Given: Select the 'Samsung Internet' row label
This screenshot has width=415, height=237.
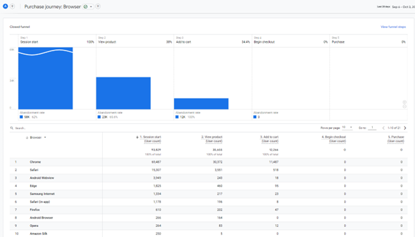Looking at the screenshot, I should [x=42, y=194].
